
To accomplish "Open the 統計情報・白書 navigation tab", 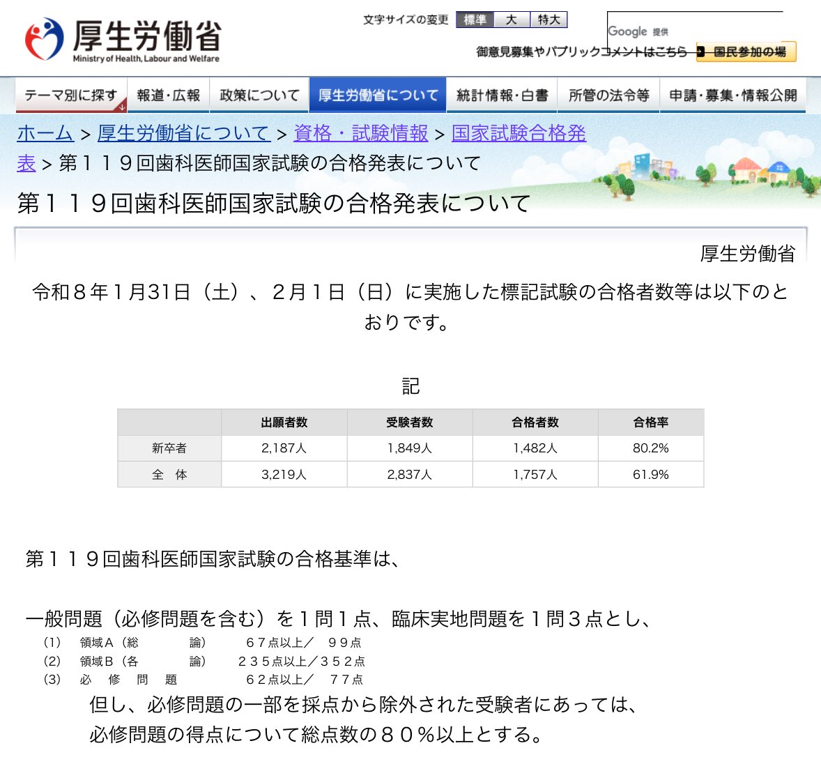I will pyautogui.click(x=502, y=96).
